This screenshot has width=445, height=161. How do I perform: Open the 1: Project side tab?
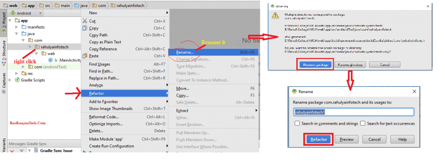click(3, 23)
